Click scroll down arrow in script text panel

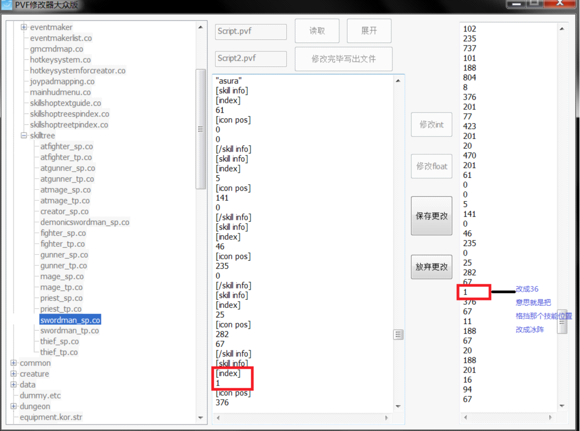[x=398, y=407]
